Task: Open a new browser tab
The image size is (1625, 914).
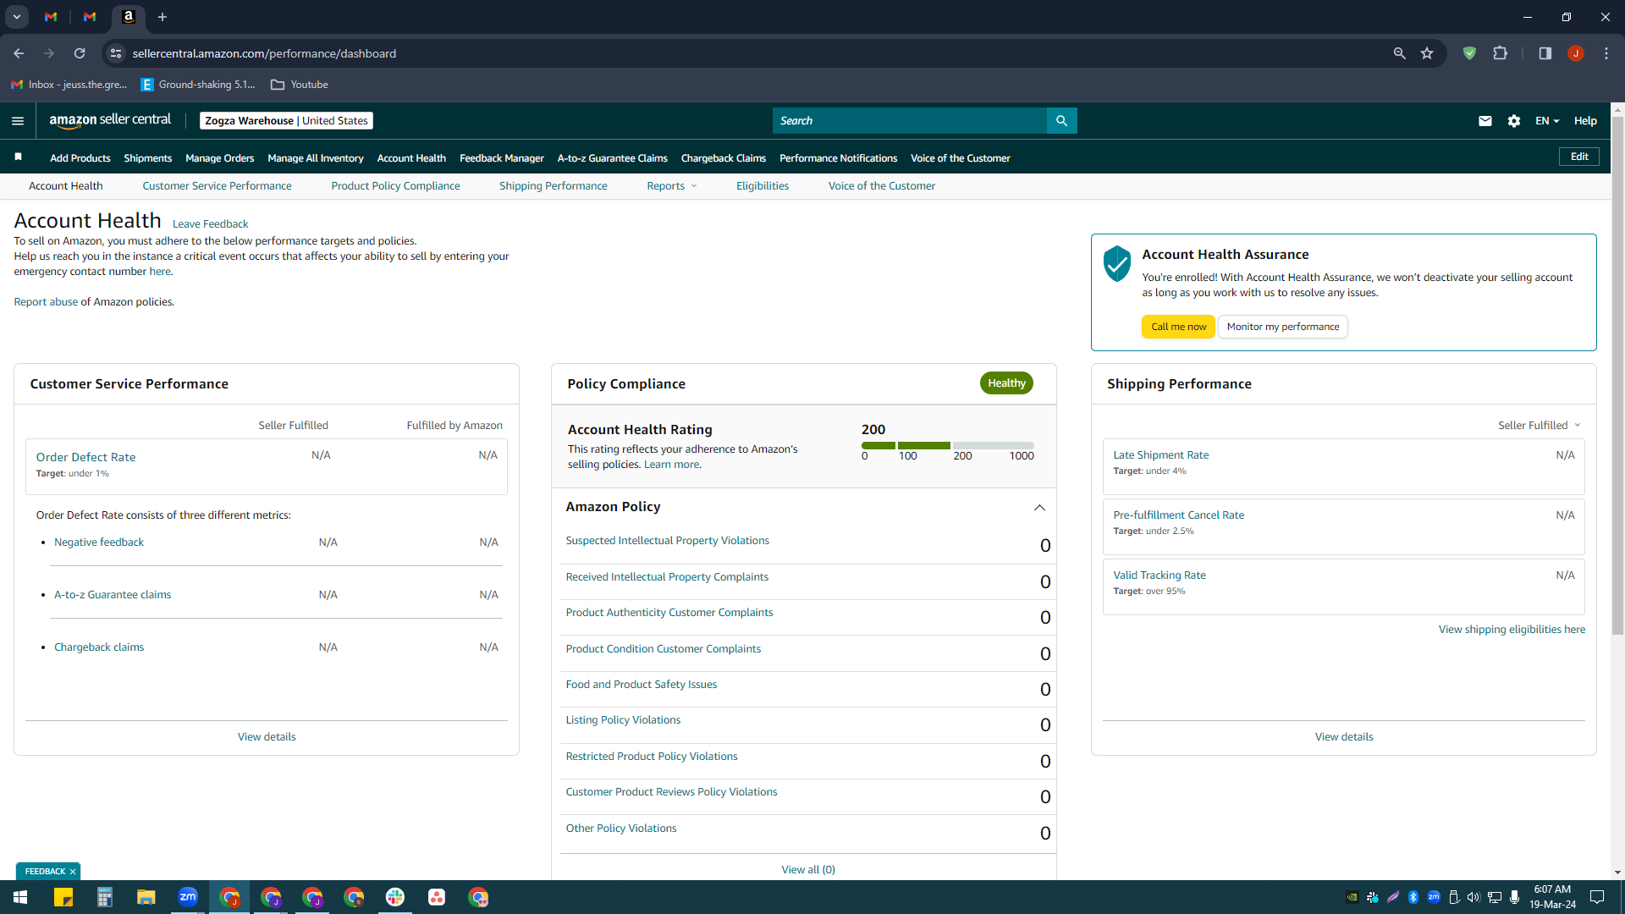Action: point(162,17)
